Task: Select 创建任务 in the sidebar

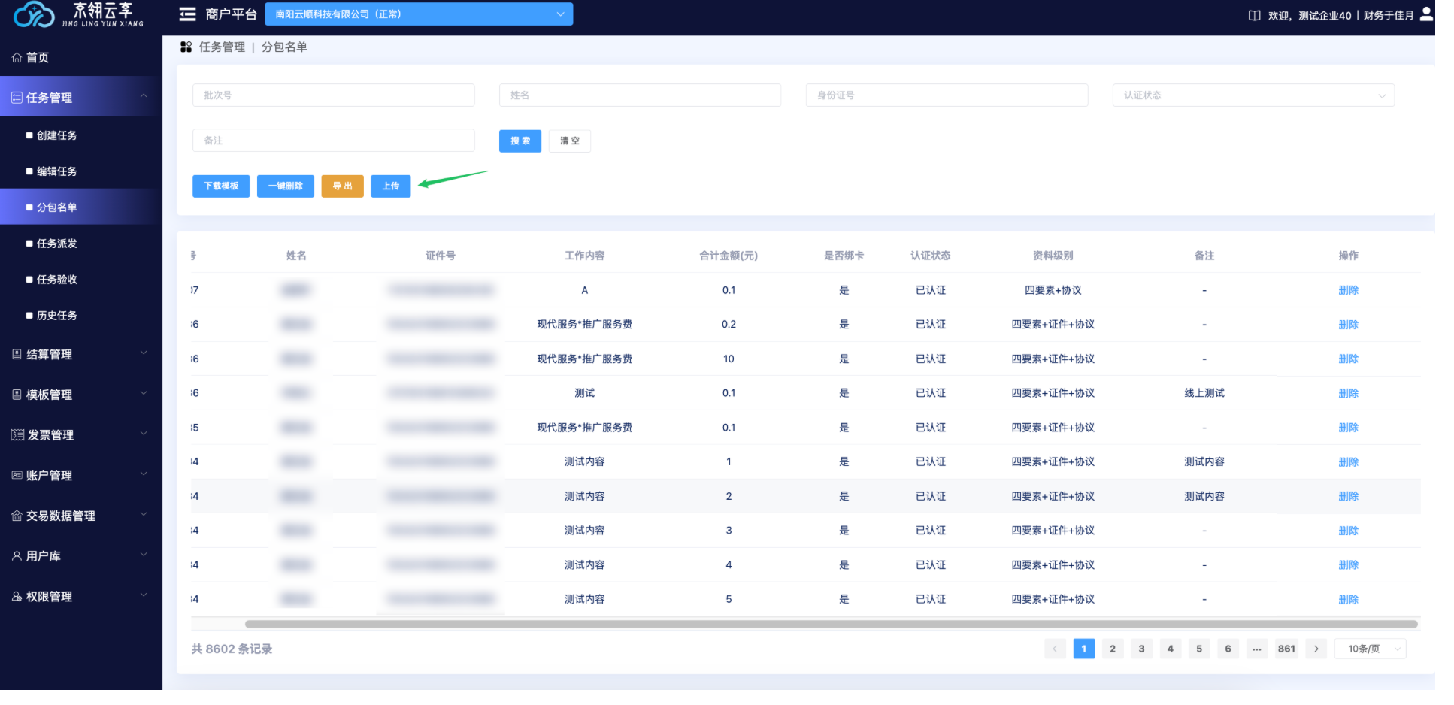Action: point(57,135)
